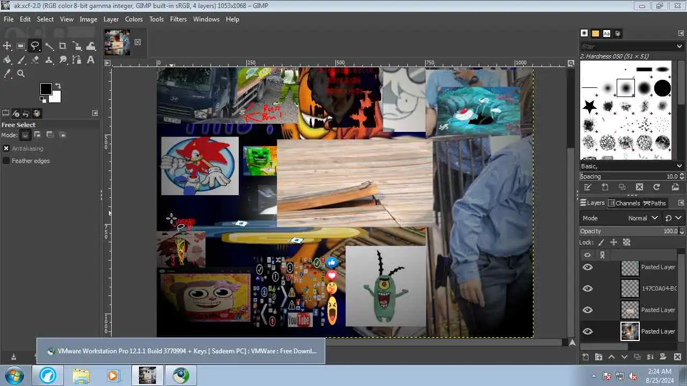Open the Colors menu
687x386 pixels.
[x=134, y=19]
